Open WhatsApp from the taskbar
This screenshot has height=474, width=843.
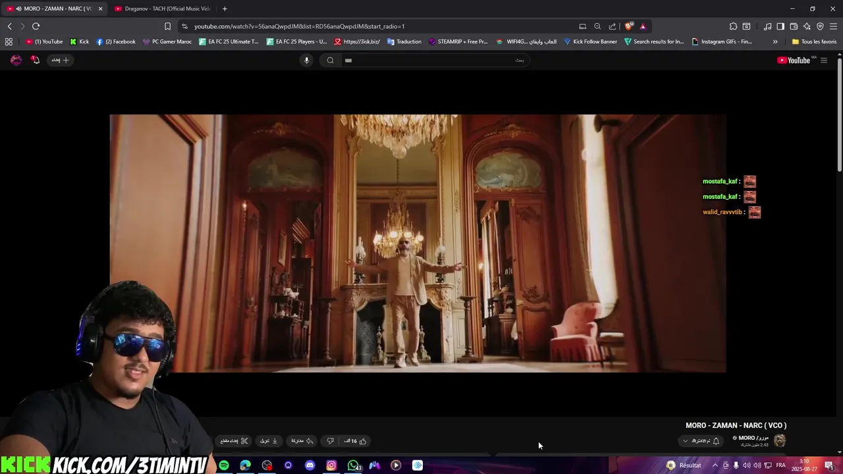point(354,465)
